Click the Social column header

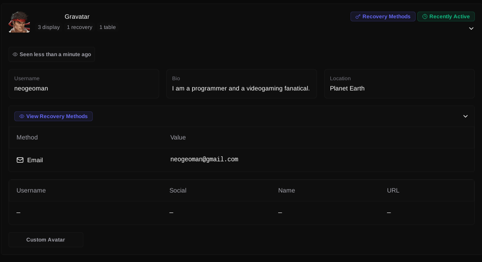[178, 190]
